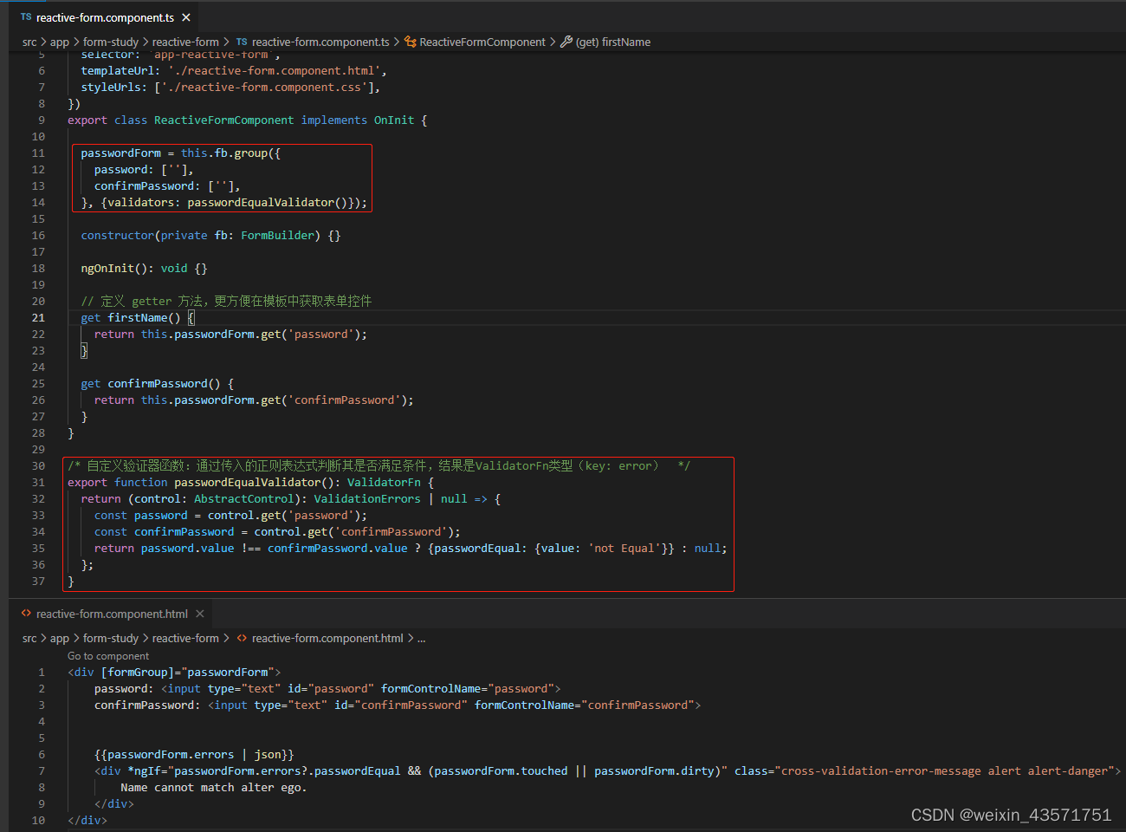Viewport: 1126px width, 832px height.
Task: Click 'src' in lower HTML breadcrumb
Action: click(29, 638)
